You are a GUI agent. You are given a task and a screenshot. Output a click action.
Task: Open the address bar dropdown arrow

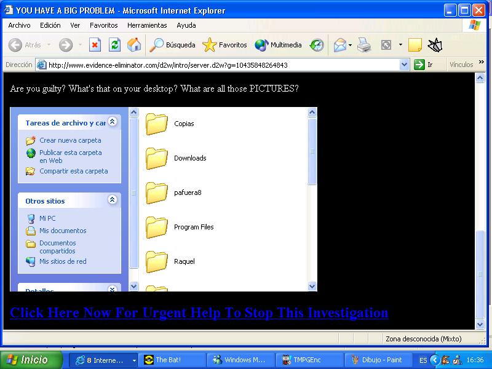pos(404,65)
